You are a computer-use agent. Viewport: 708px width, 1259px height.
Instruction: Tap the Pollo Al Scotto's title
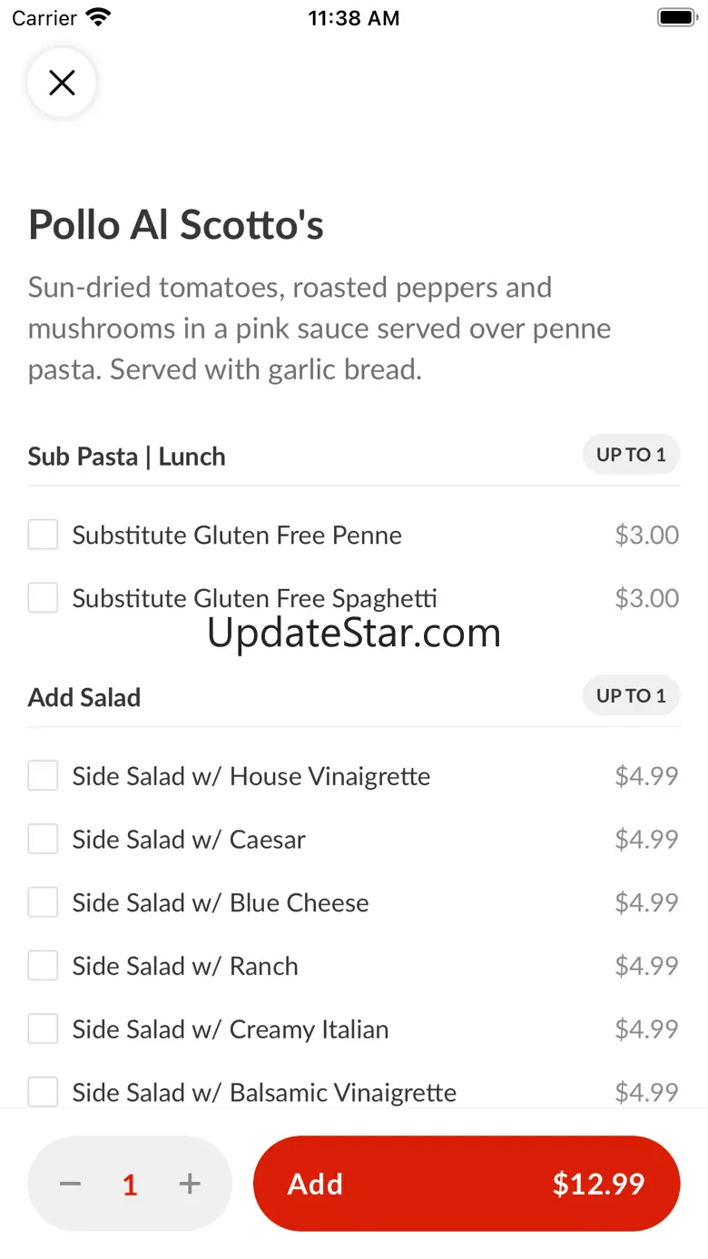click(176, 224)
